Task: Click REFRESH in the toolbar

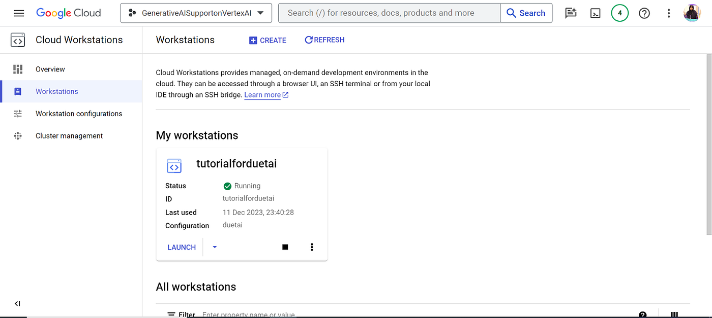Action: pyautogui.click(x=324, y=40)
